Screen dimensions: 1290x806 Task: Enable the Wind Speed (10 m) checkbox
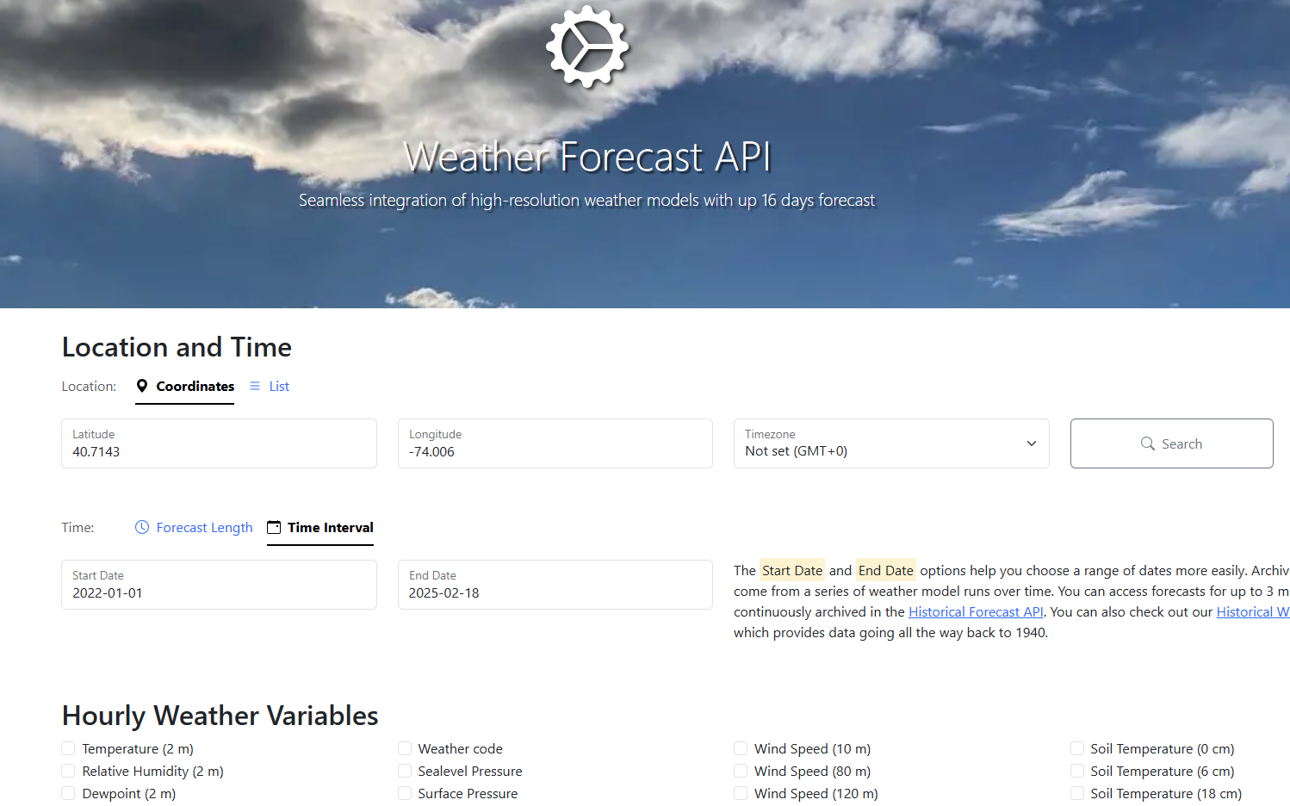click(x=741, y=748)
